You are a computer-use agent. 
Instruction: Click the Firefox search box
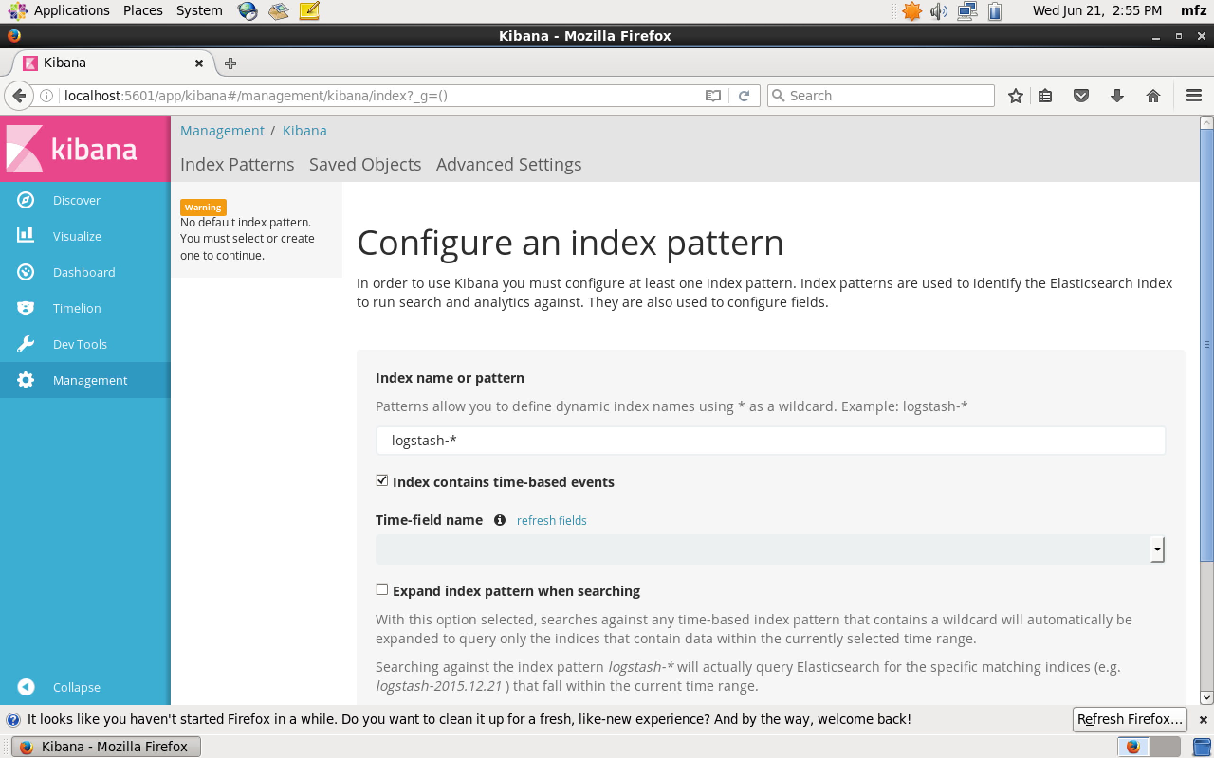coord(881,96)
